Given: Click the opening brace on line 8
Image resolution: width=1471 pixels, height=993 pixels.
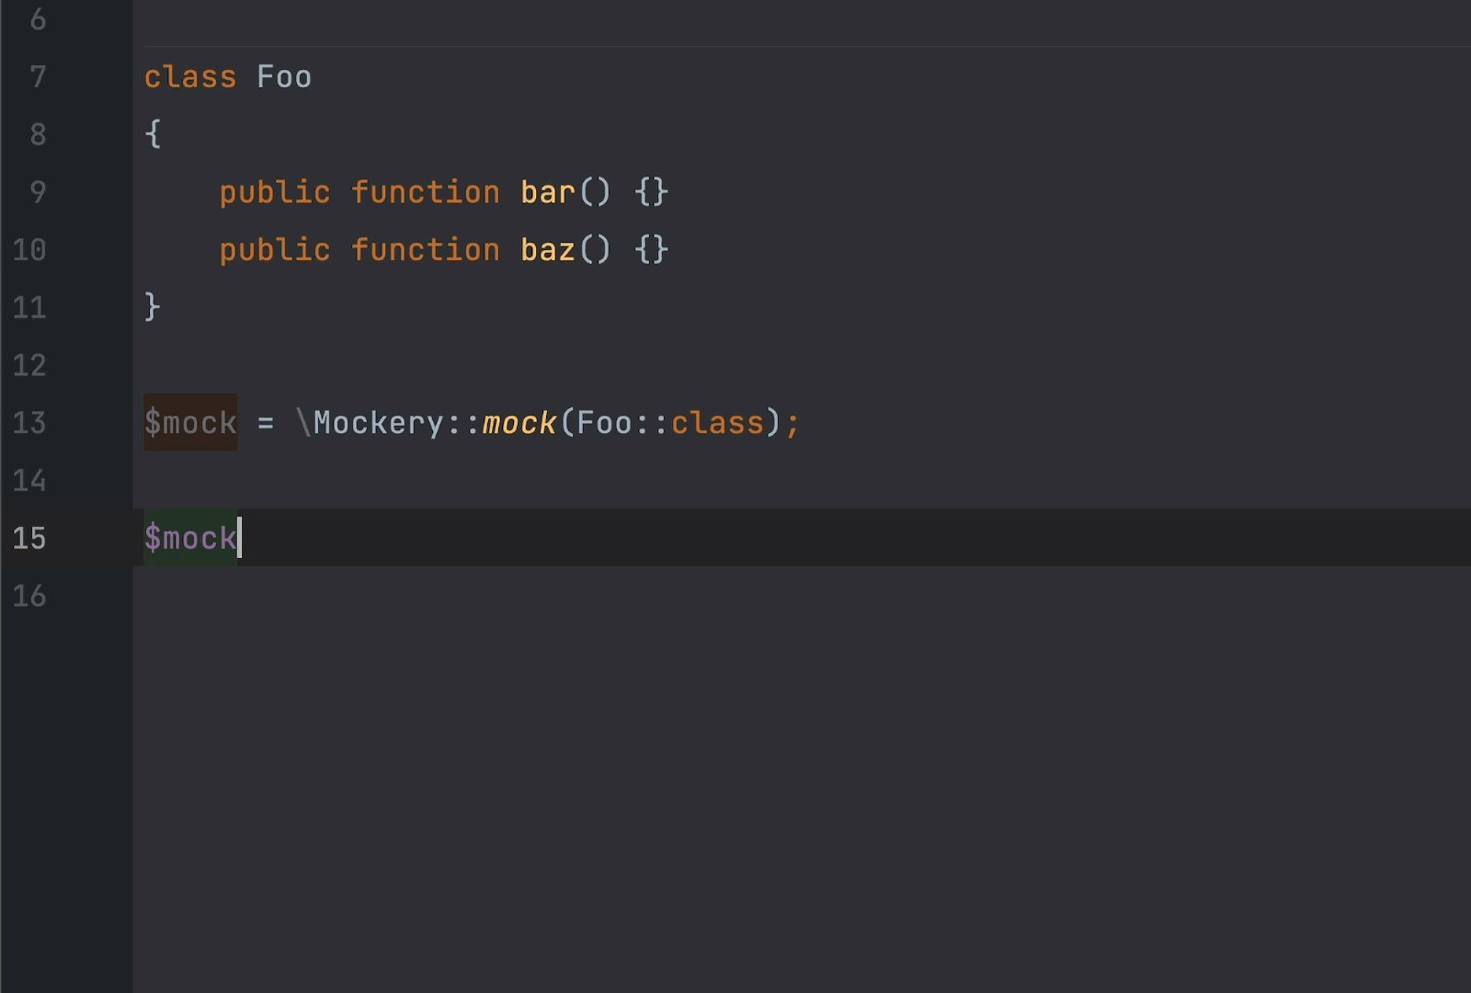Looking at the screenshot, I should (x=152, y=134).
